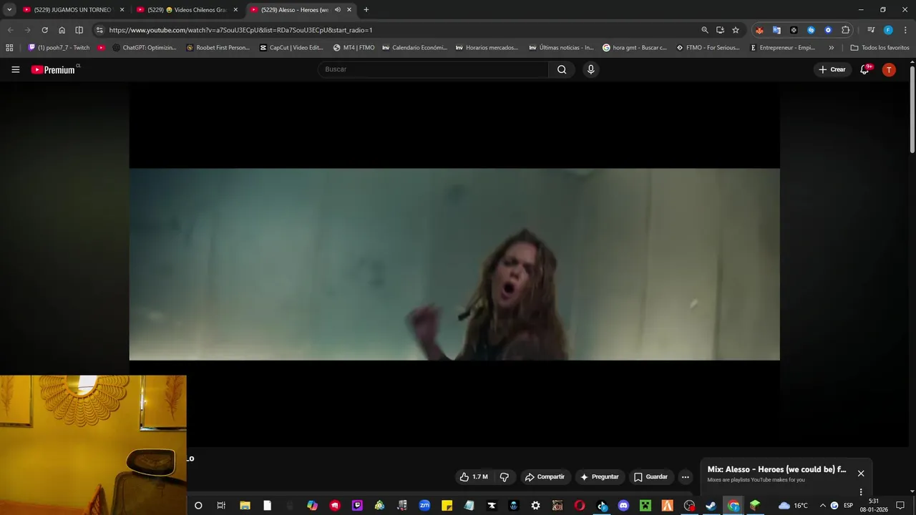Show more bookmarks chevron

point(832,48)
